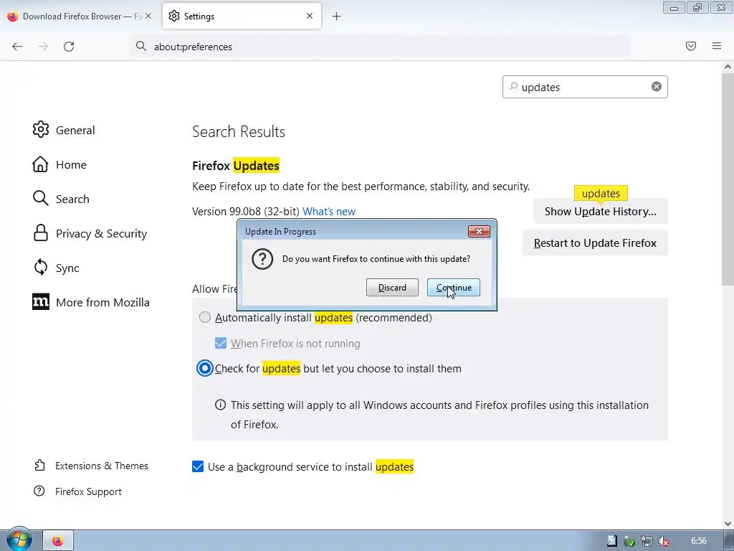734x551 pixels.
Task: Click the General gear icon
Action: point(41,129)
